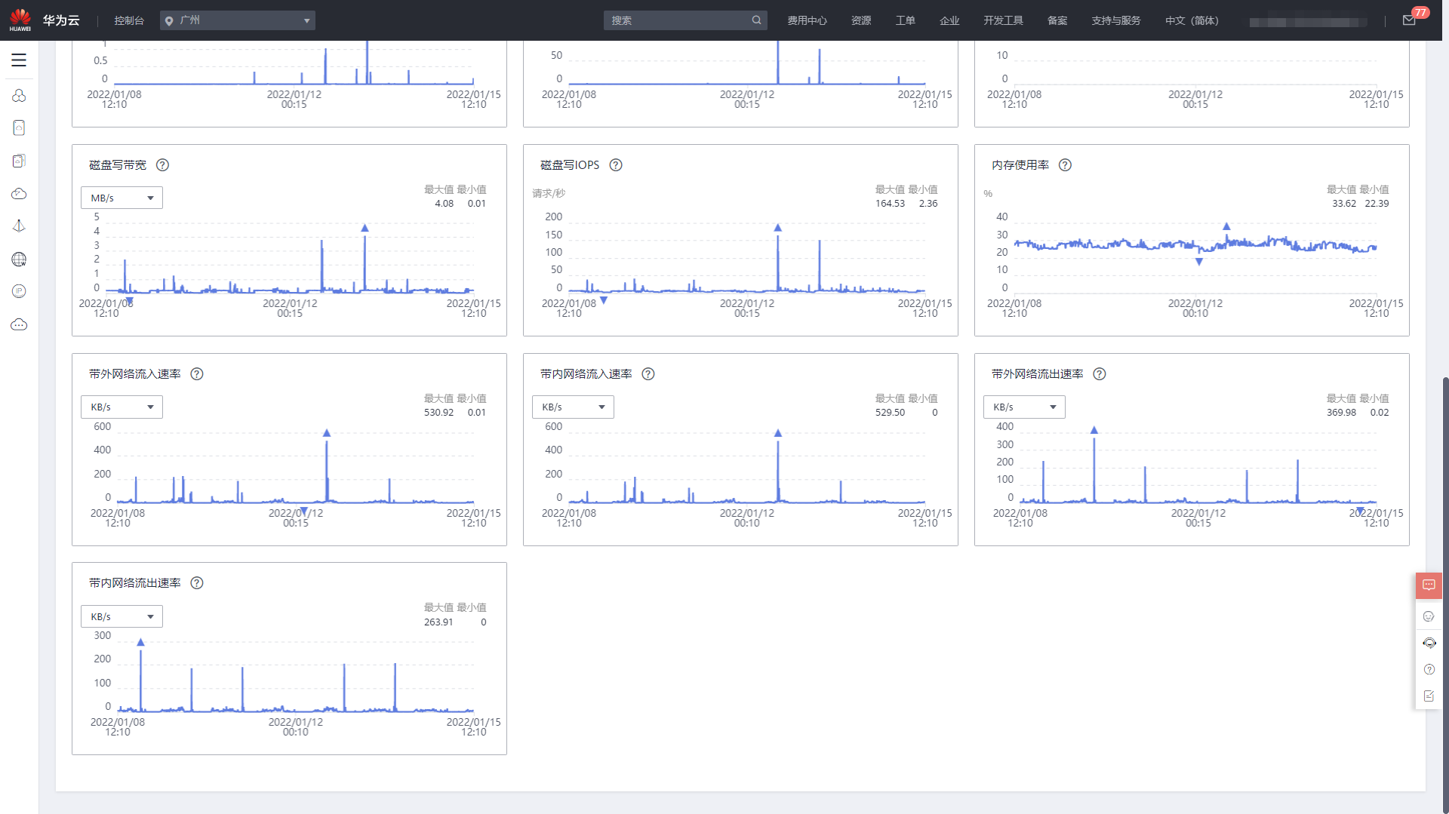Open 开发工具 menu
This screenshot has height=814, width=1449.
click(1003, 20)
